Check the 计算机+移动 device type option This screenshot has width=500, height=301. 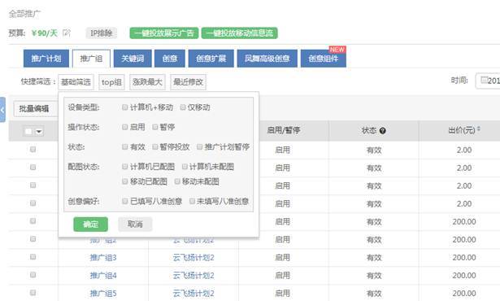[x=125, y=107]
